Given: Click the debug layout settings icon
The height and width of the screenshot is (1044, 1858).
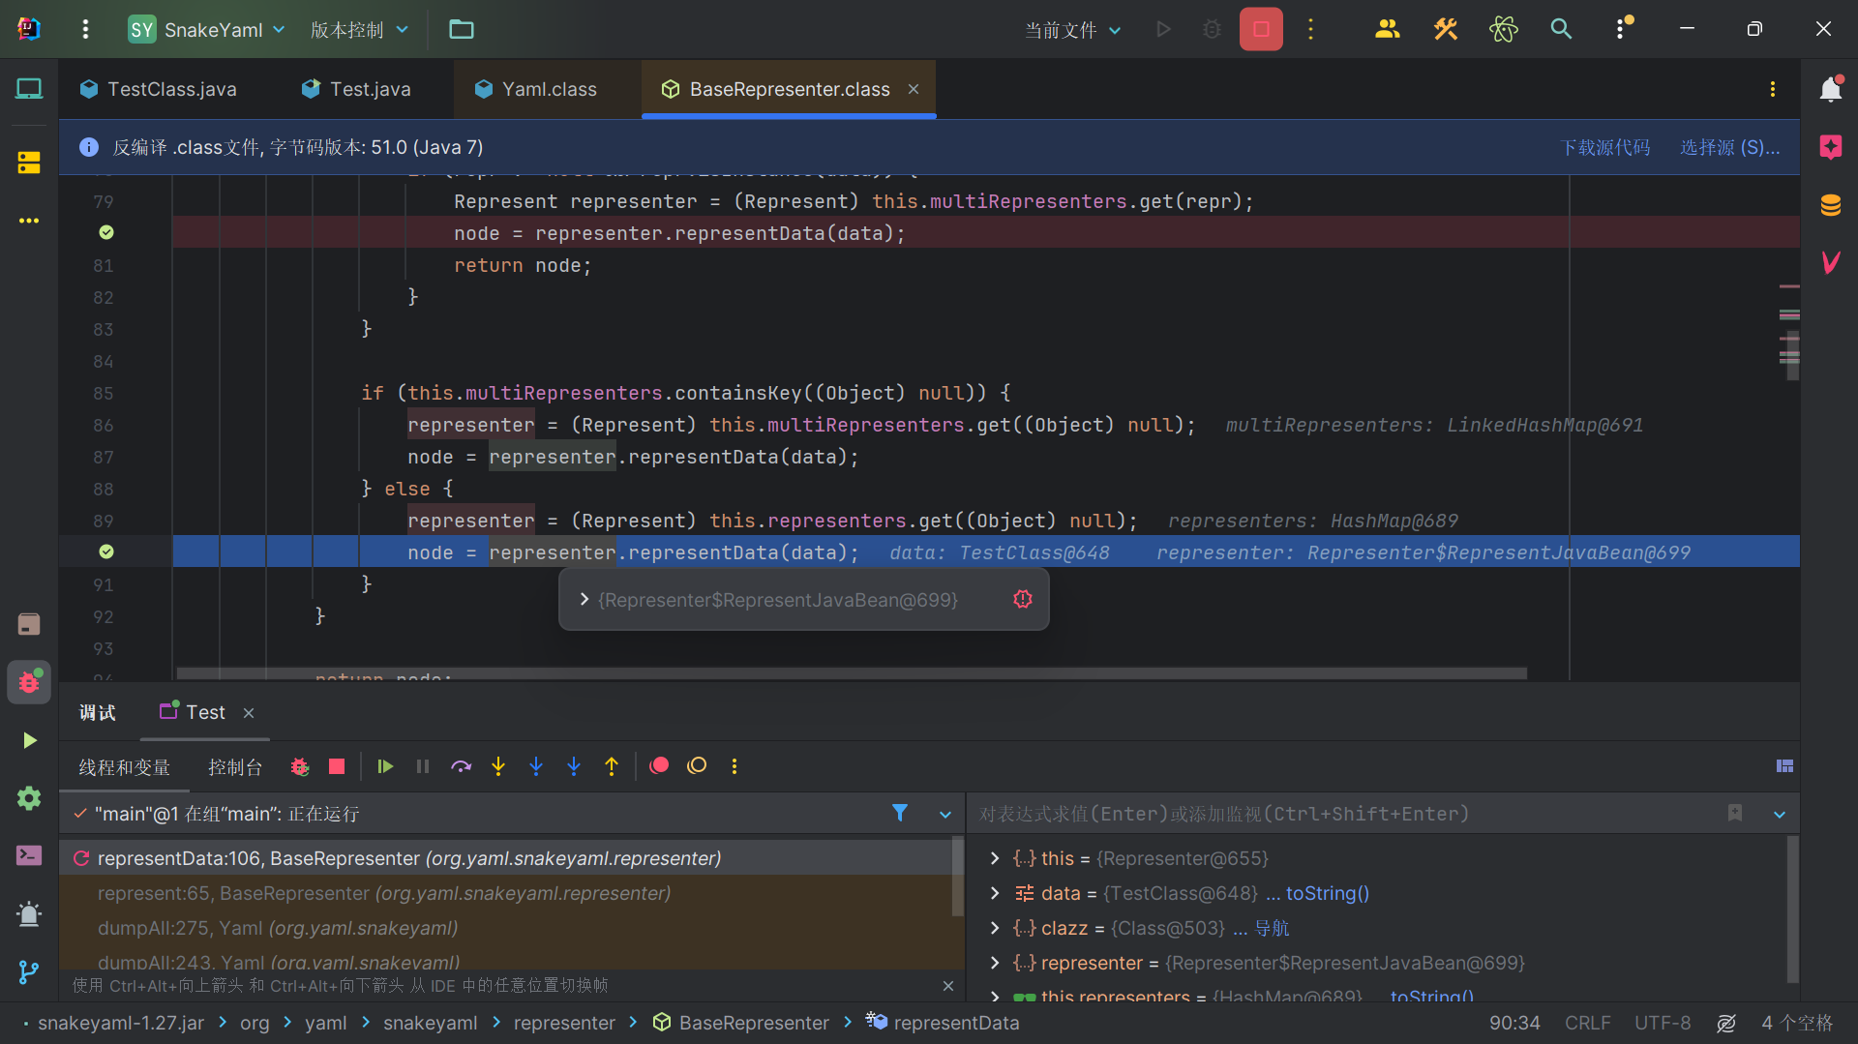Looking at the screenshot, I should (1785, 766).
